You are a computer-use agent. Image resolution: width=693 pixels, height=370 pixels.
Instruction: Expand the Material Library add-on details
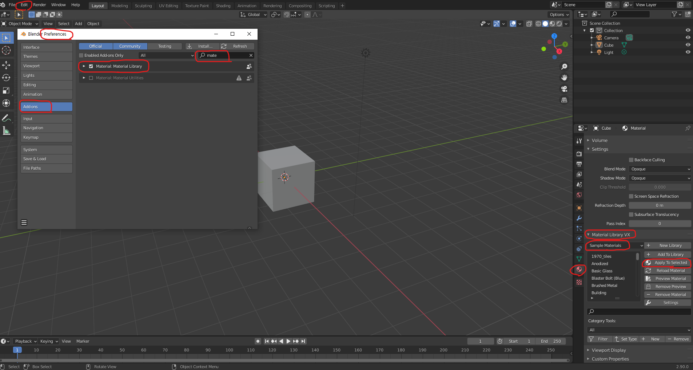[84, 66]
